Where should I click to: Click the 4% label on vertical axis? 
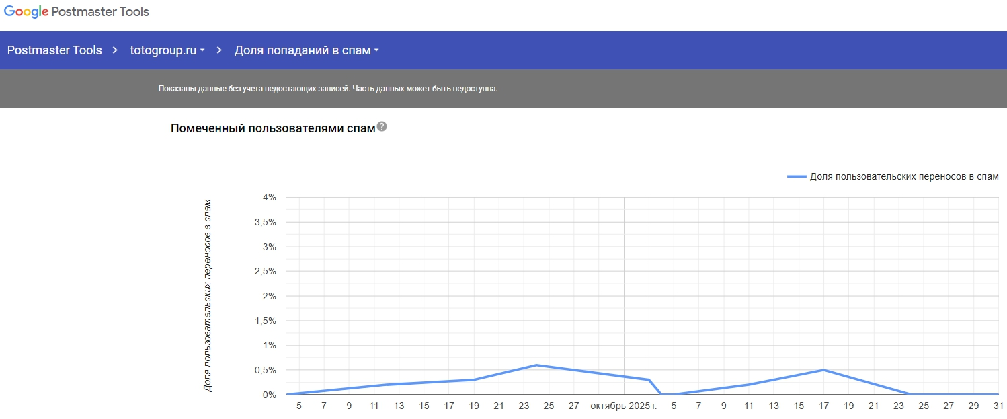269,198
